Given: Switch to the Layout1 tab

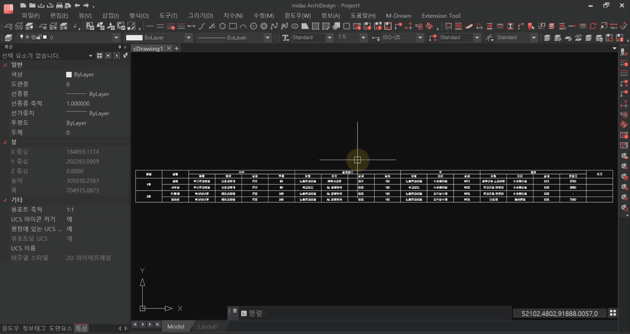Looking at the screenshot, I should point(208,326).
